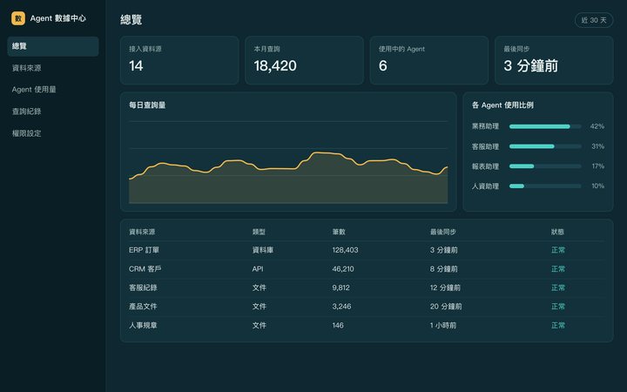Click the 類型 column header
Viewport: 627px width, 392px height.
click(259, 232)
